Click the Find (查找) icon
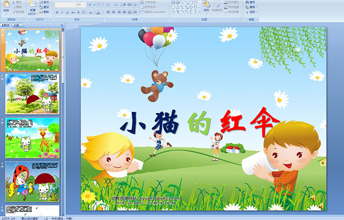Image resolution: width=344 pixels, height=220 pixels. pyautogui.click(x=252, y=2)
